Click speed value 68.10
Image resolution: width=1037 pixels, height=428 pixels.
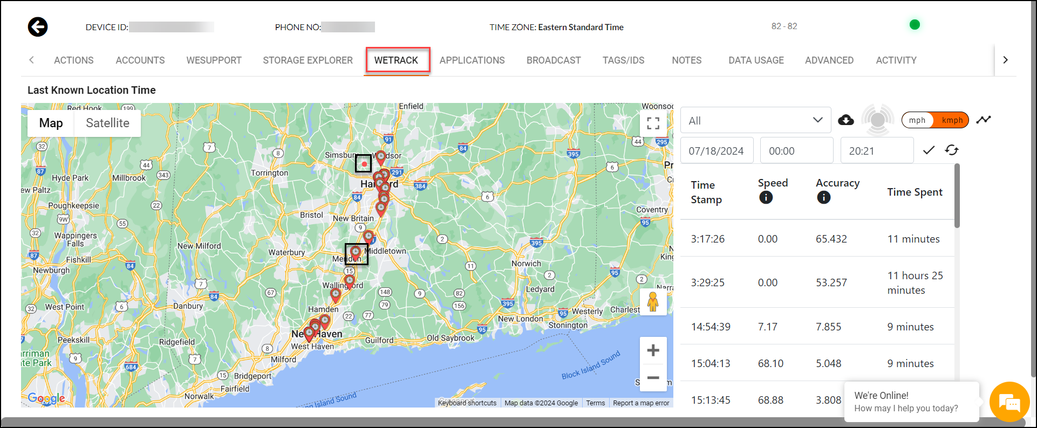(x=770, y=363)
